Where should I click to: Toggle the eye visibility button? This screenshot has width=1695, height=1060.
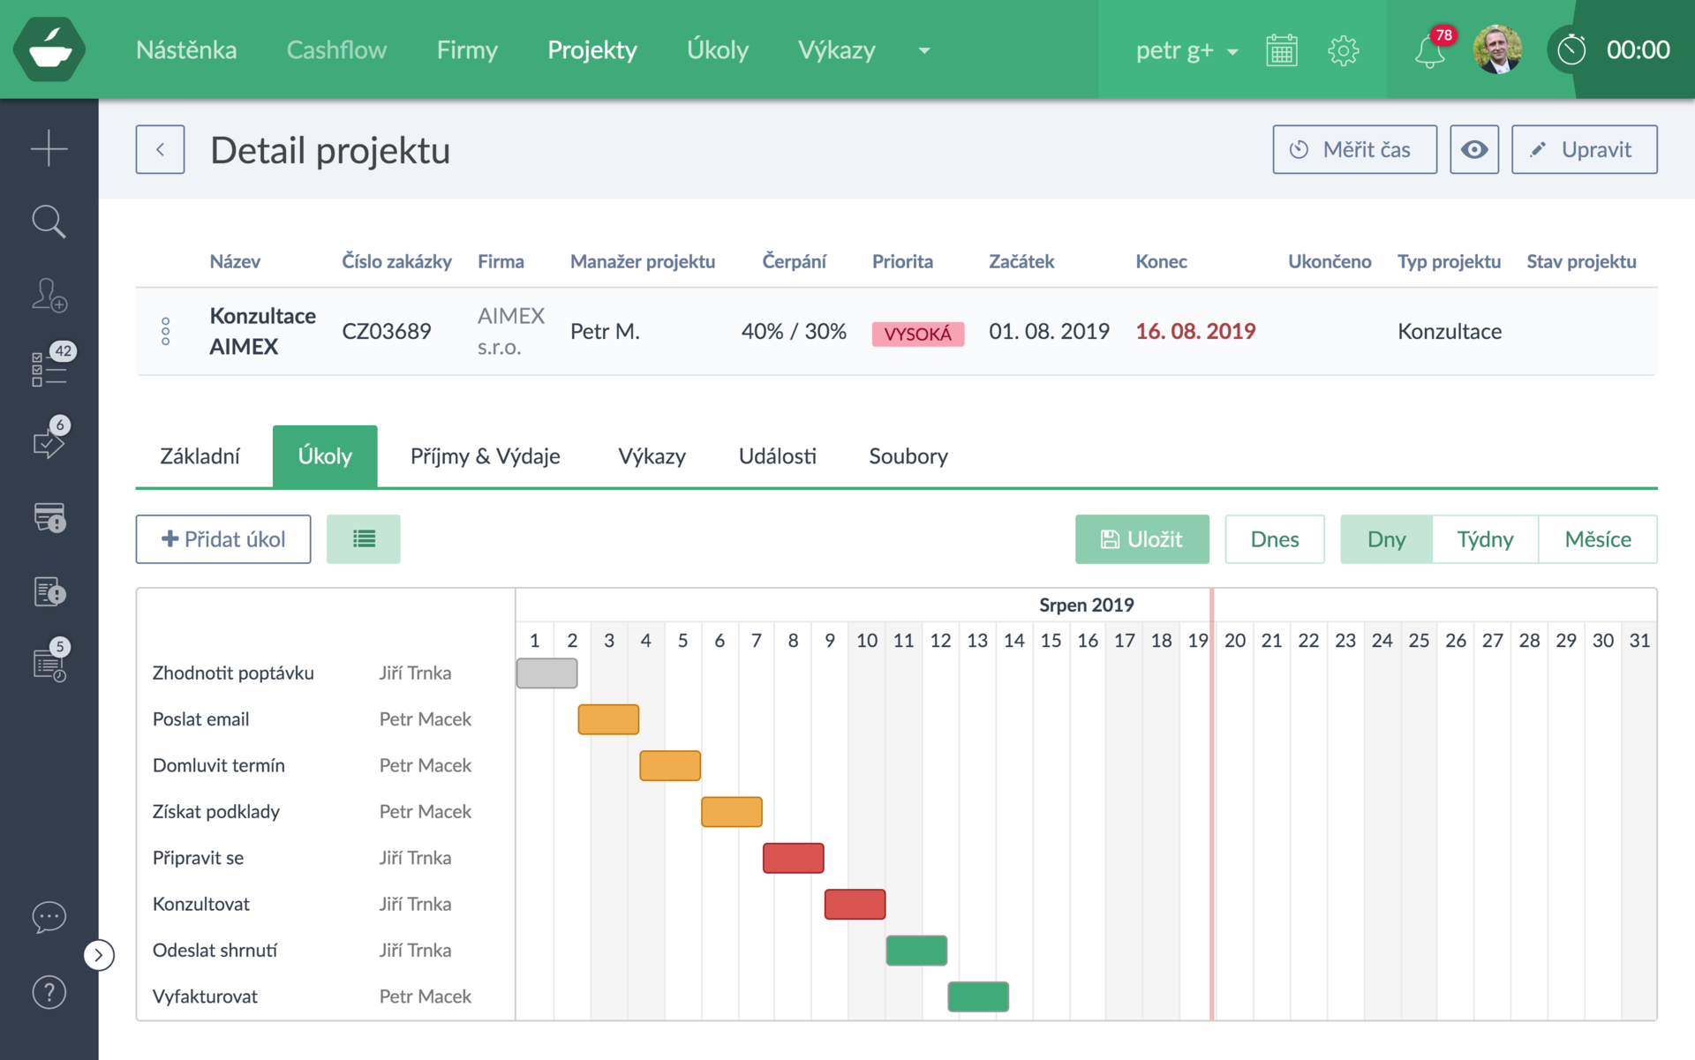click(x=1473, y=149)
